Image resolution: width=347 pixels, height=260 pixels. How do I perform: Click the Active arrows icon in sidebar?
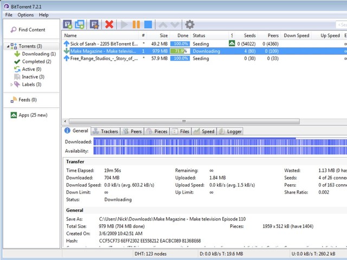pyautogui.click(x=17, y=69)
